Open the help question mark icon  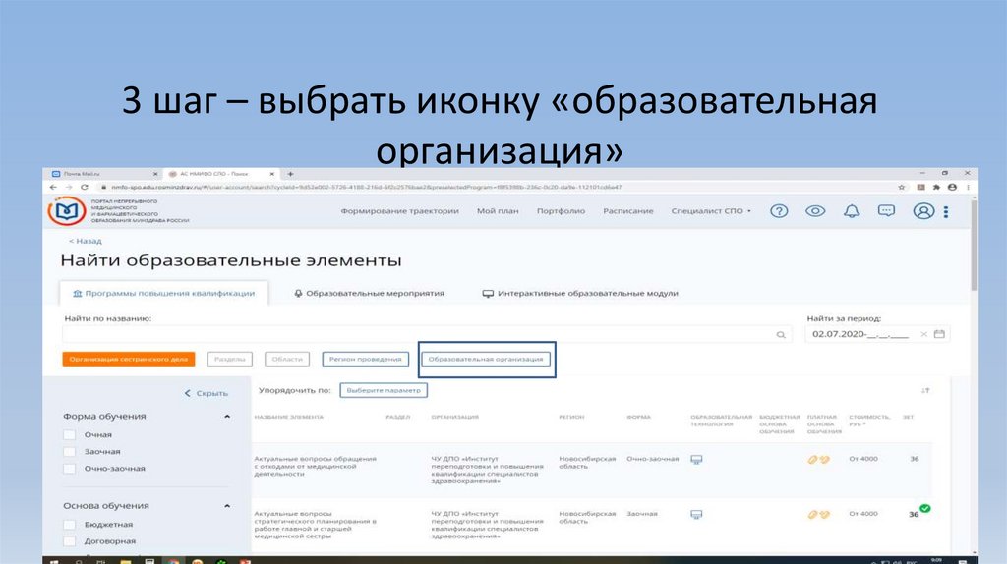tap(779, 211)
